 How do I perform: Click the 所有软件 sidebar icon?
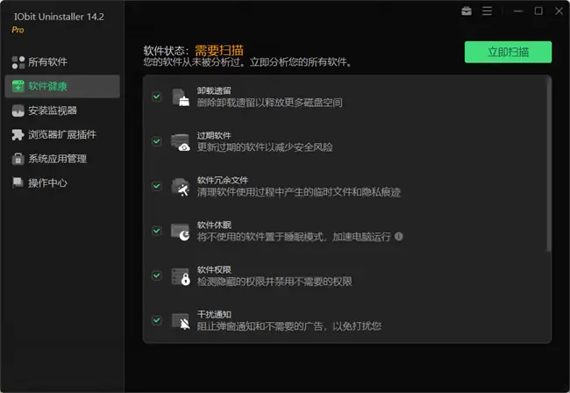point(18,62)
